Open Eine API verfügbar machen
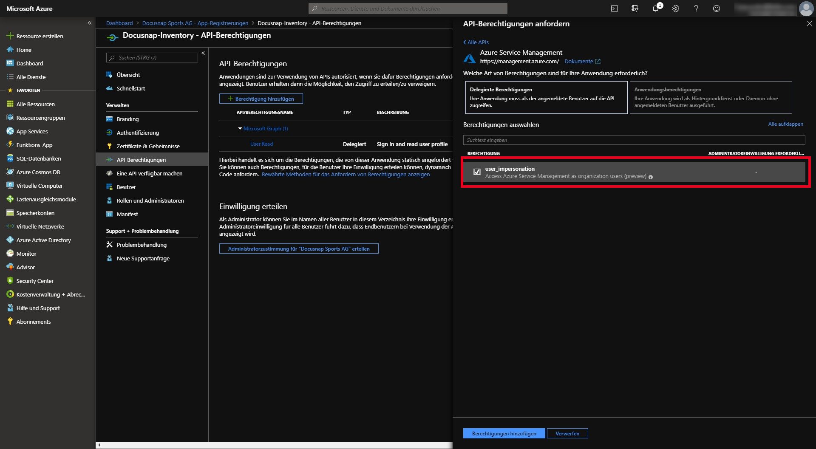The image size is (816, 449). [149, 173]
